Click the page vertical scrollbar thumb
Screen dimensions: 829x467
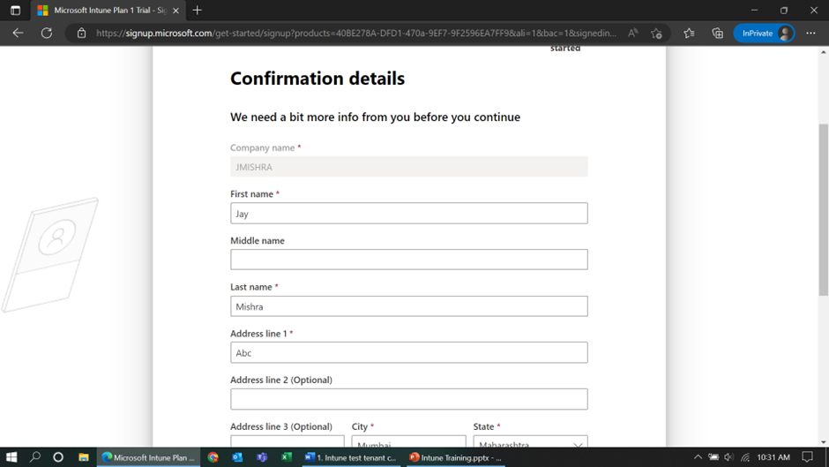pyautogui.click(x=823, y=209)
